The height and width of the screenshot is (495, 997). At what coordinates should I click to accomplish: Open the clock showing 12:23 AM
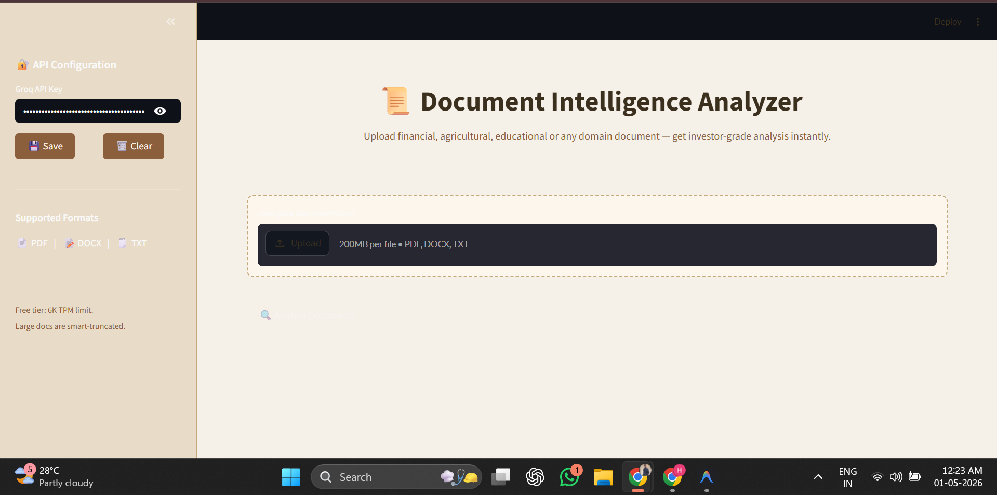click(x=958, y=476)
